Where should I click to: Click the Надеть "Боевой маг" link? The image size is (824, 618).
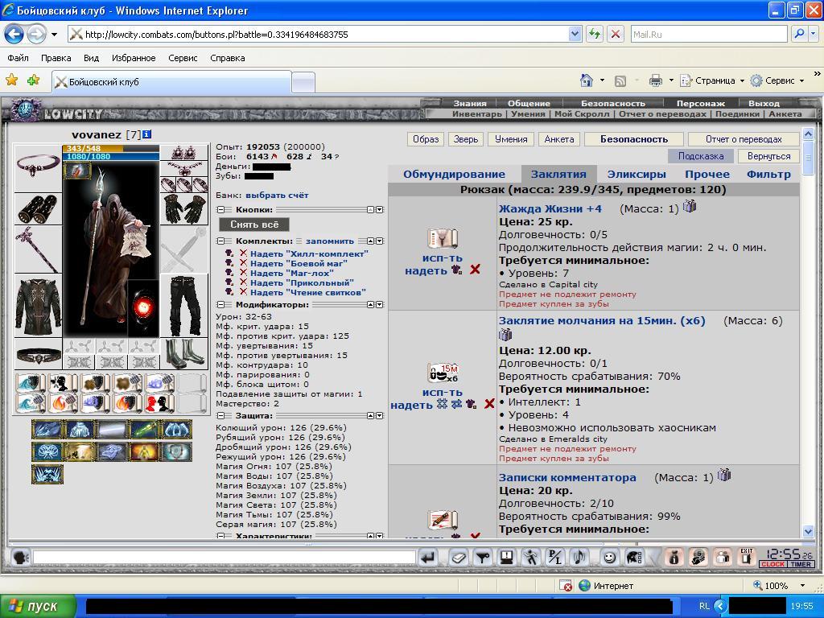[x=299, y=263]
